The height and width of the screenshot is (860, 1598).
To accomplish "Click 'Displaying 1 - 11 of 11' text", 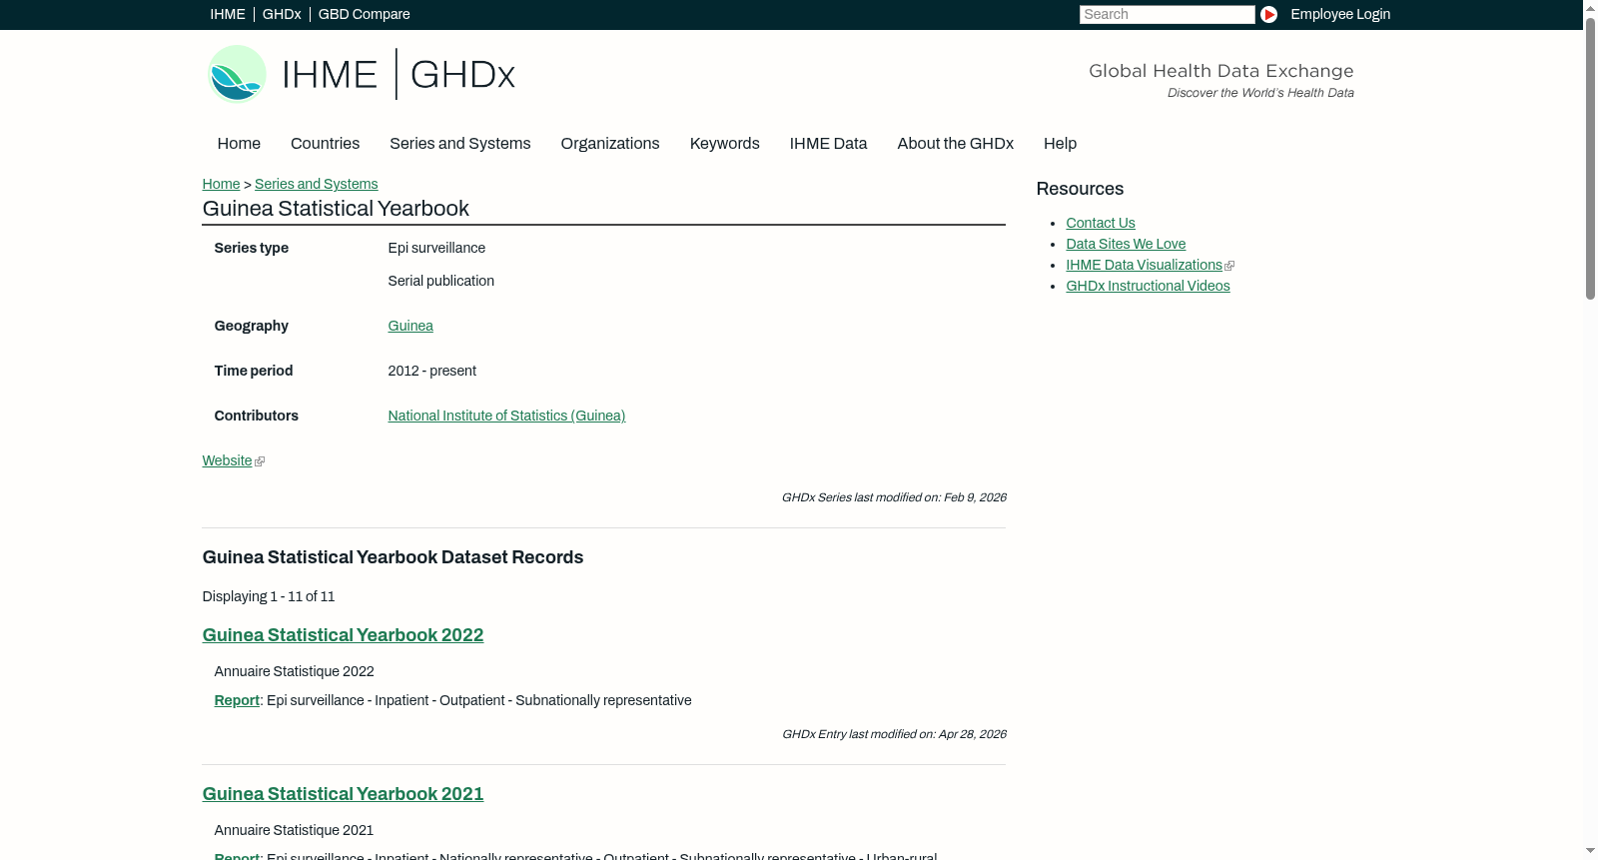I will tap(269, 596).
